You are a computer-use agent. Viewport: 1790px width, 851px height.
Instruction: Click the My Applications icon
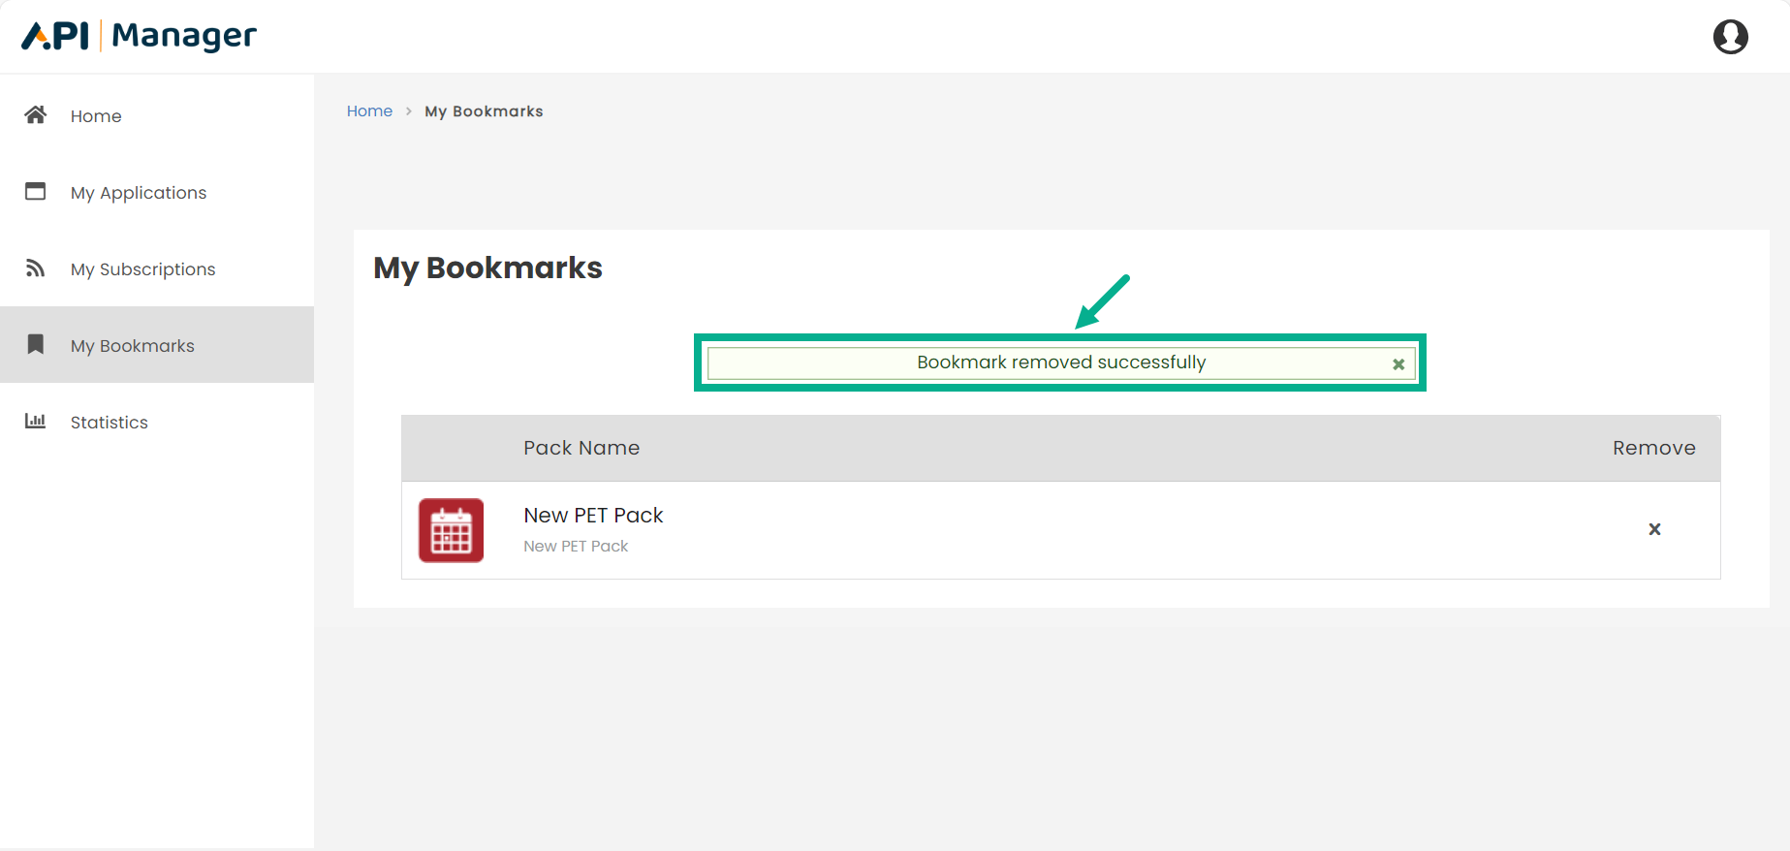point(35,192)
